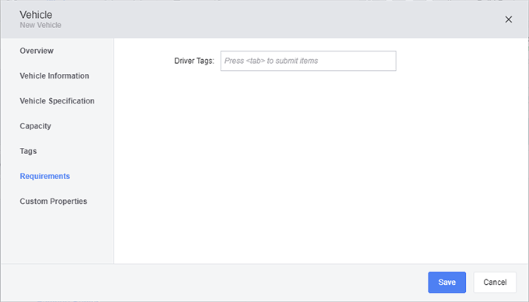Open the Tags section
The image size is (529, 302).
point(28,151)
